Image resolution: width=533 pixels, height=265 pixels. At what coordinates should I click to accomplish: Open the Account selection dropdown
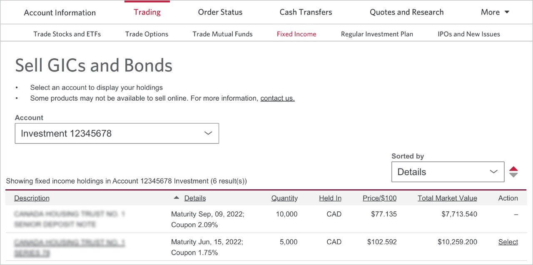117,134
